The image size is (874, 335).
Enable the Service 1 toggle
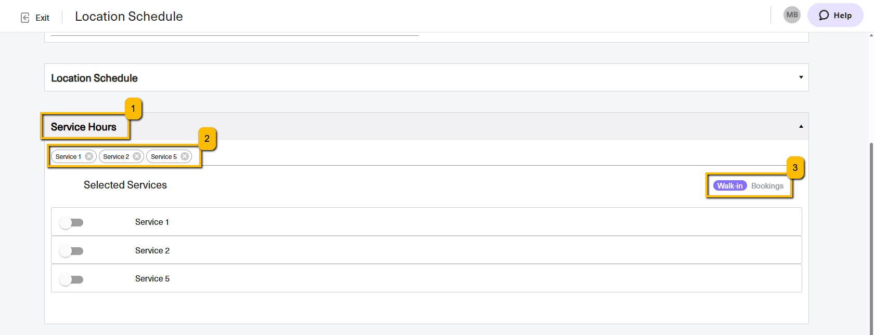click(71, 223)
